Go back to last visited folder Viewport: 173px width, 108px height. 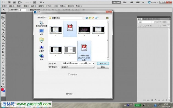[x=87, y=18]
